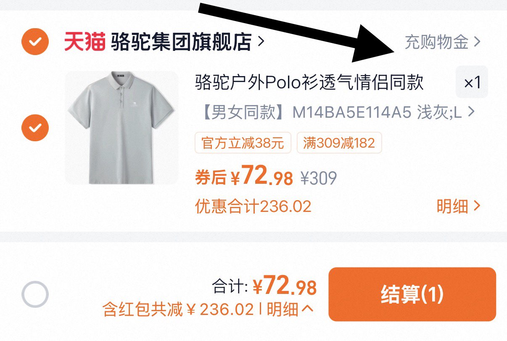Tap 优惠合计236.02 savings summary

[253, 206]
